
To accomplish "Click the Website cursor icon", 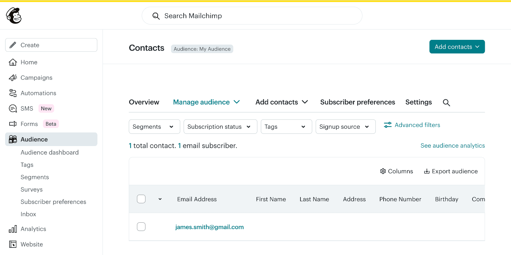I will pyautogui.click(x=13, y=244).
